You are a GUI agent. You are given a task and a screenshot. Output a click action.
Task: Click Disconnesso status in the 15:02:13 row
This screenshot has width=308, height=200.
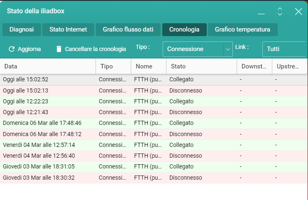click(x=186, y=91)
